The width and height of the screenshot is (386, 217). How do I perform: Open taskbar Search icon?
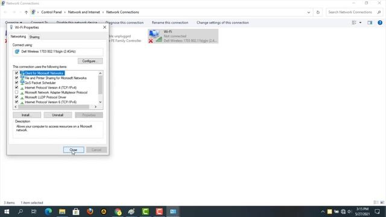coord(21,212)
